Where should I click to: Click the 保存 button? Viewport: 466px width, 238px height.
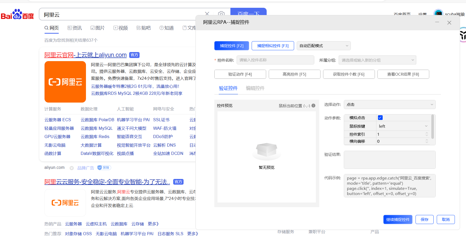[425, 220]
